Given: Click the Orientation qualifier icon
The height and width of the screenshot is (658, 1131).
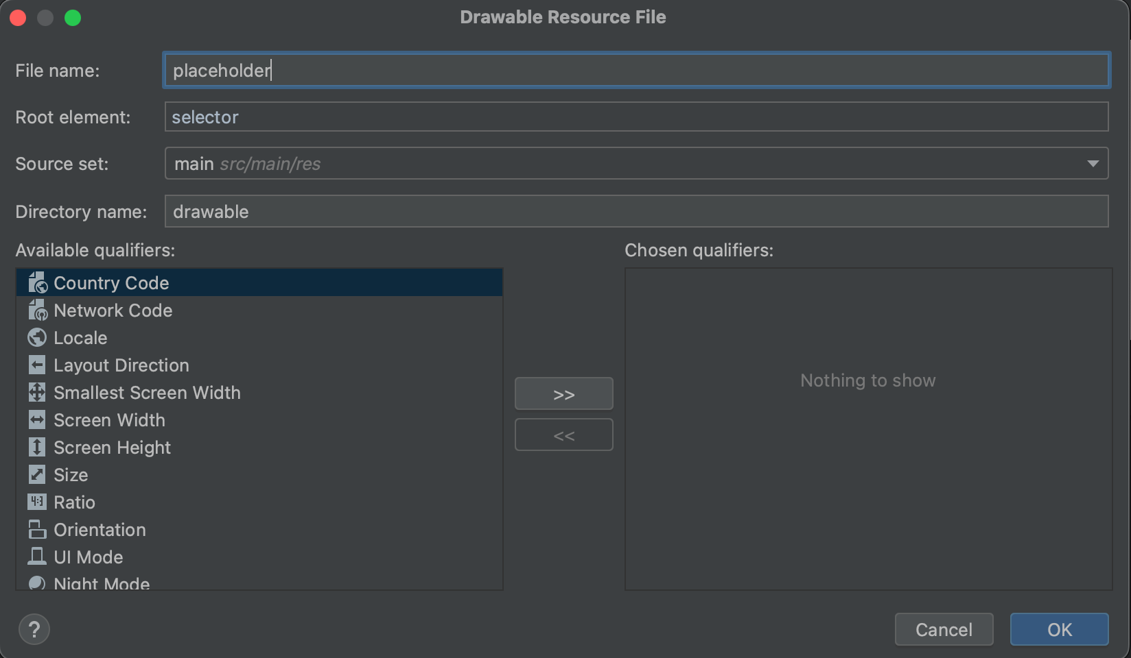Looking at the screenshot, I should [x=37, y=529].
